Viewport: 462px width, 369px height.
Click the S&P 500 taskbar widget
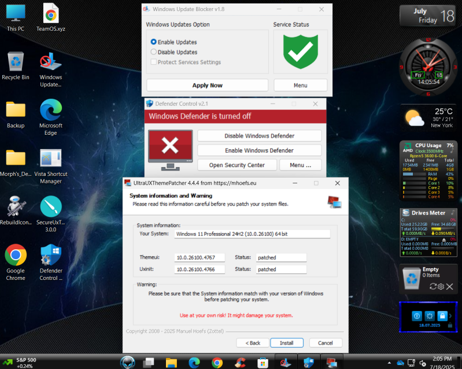[x=20, y=363]
